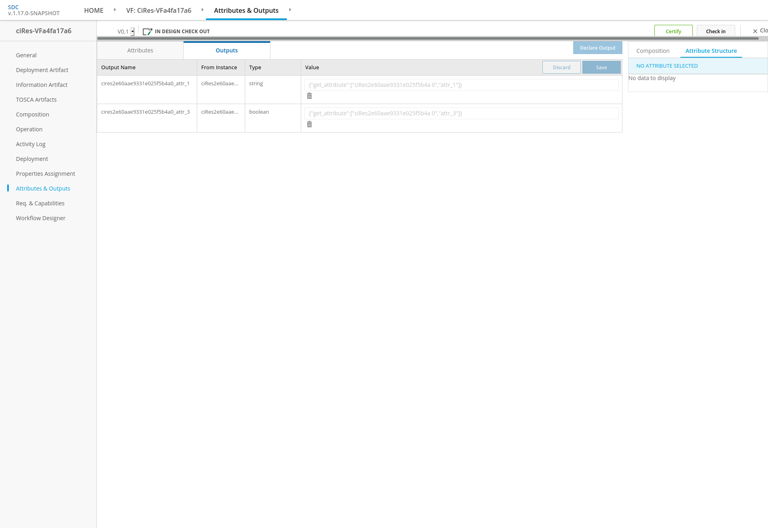The height and width of the screenshot is (528, 768).
Task: Open Properties Assignment in the sidebar
Action: click(46, 174)
